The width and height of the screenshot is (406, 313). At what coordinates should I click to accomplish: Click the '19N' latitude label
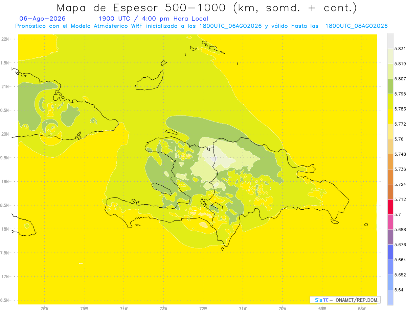pyautogui.click(x=6, y=181)
